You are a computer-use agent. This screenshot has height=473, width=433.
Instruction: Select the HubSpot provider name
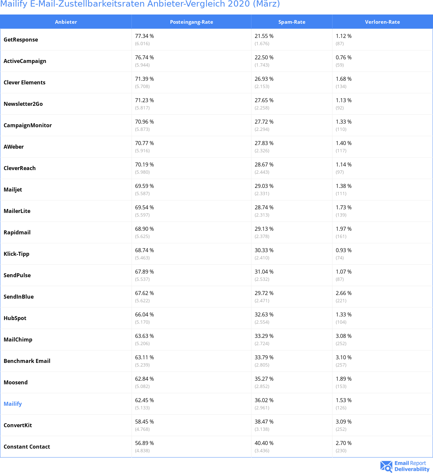pyautogui.click(x=15, y=318)
